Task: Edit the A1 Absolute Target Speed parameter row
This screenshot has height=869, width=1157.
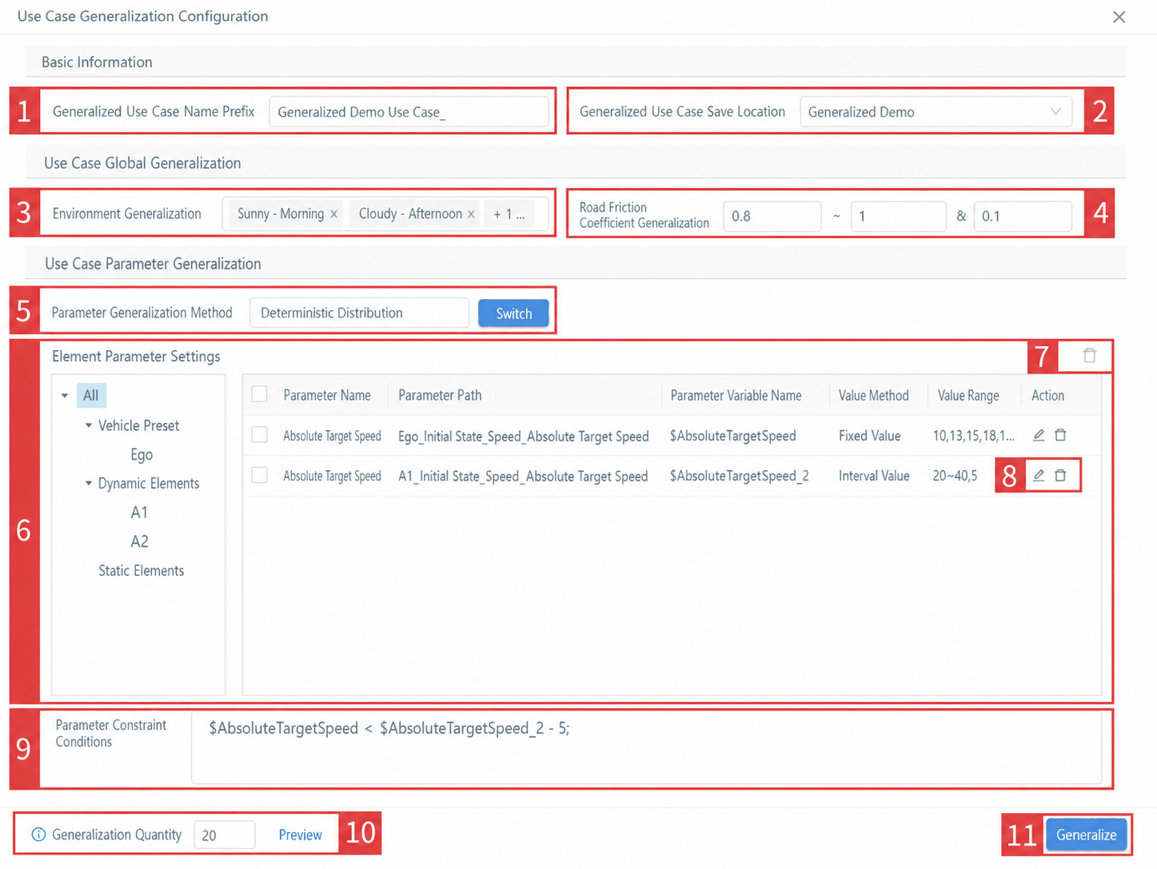Action: point(1039,475)
